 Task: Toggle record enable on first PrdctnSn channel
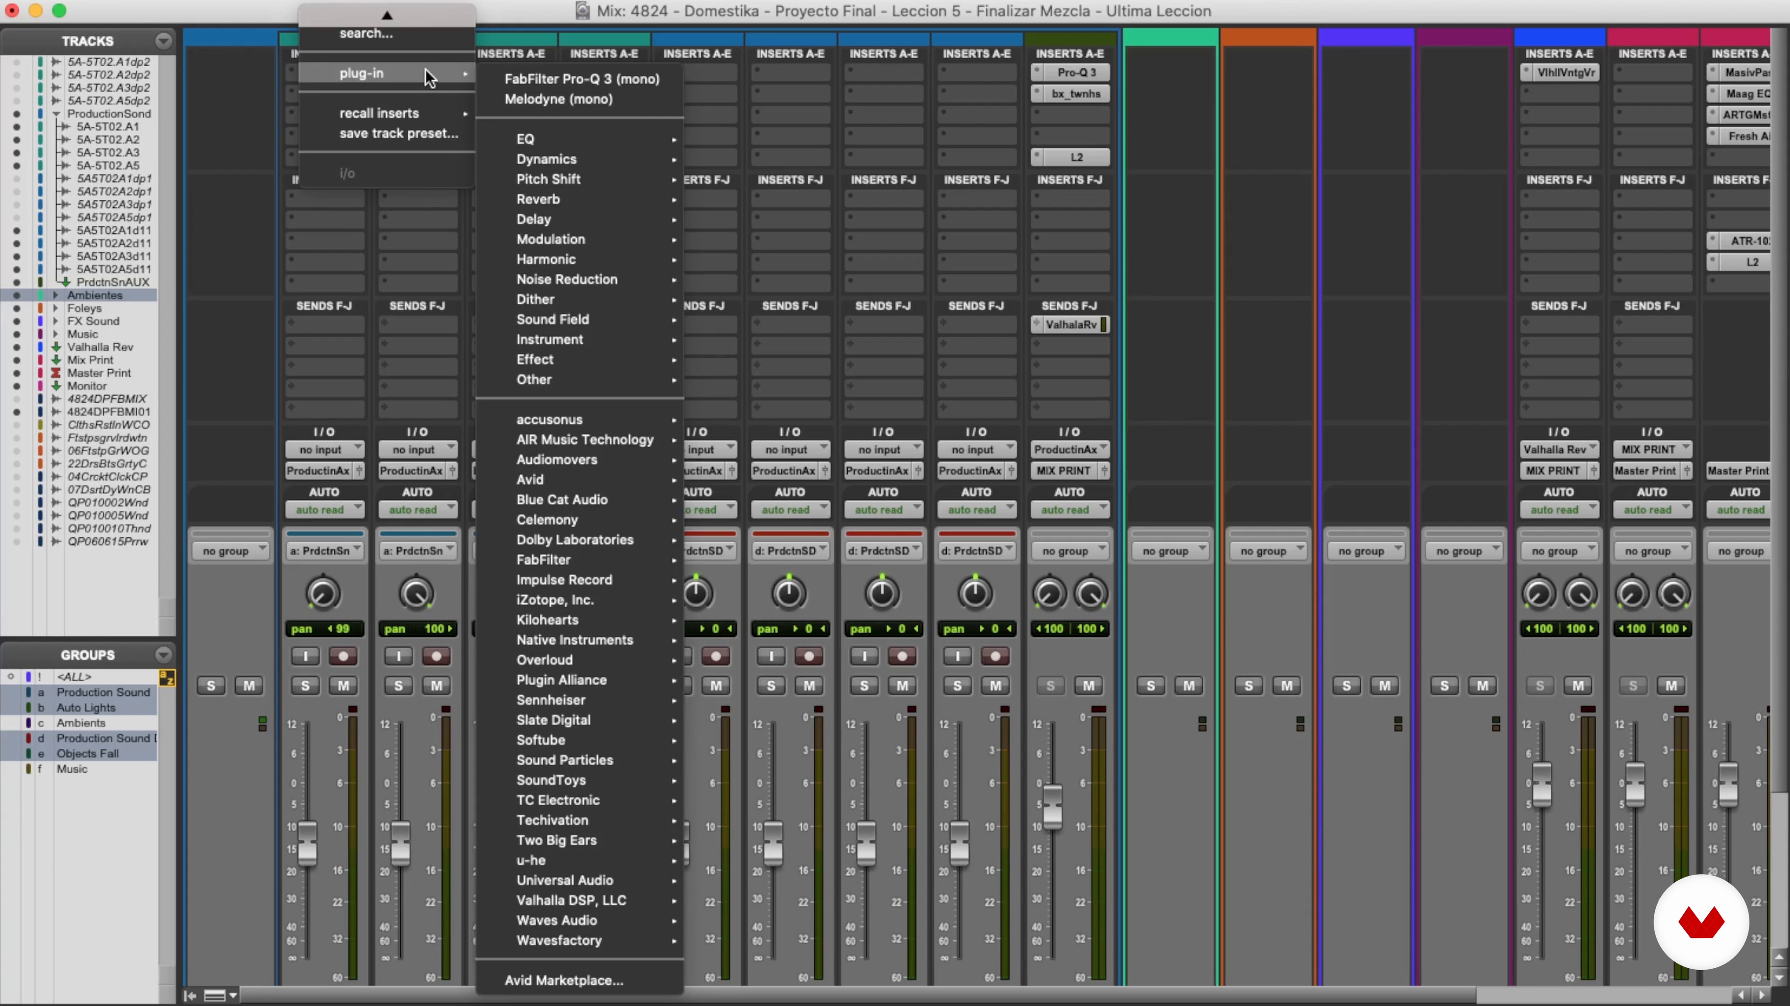coord(343,656)
